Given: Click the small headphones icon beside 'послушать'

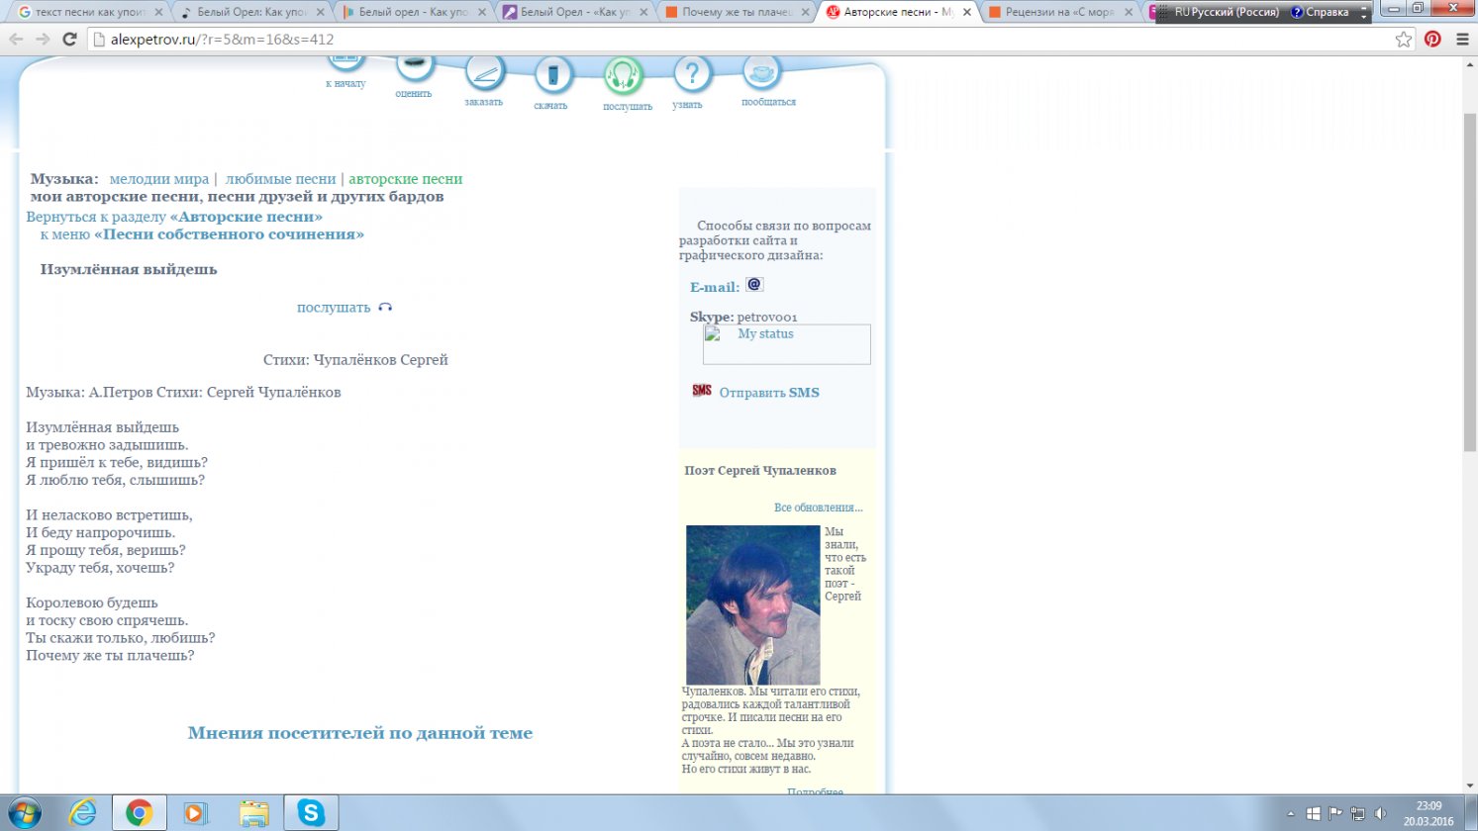Looking at the screenshot, I should 385,308.
